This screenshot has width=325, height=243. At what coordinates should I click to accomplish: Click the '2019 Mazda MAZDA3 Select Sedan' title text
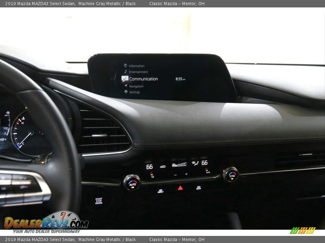[x=40, y=3]
